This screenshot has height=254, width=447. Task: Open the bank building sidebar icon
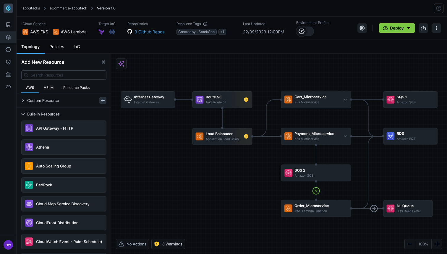pyautogui.click(x=8, y=74)
